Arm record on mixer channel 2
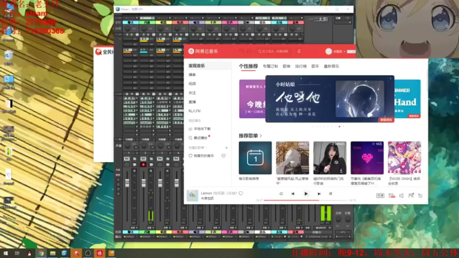 click(x=143, y=165)
